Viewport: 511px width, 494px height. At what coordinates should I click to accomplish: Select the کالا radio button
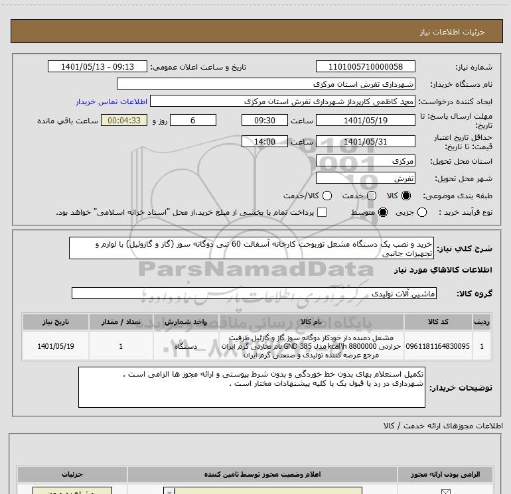tap(406, 196)
